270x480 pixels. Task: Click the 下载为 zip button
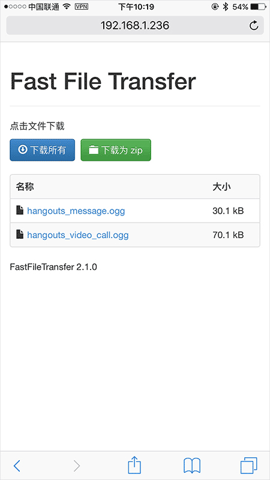click(116, 150)
